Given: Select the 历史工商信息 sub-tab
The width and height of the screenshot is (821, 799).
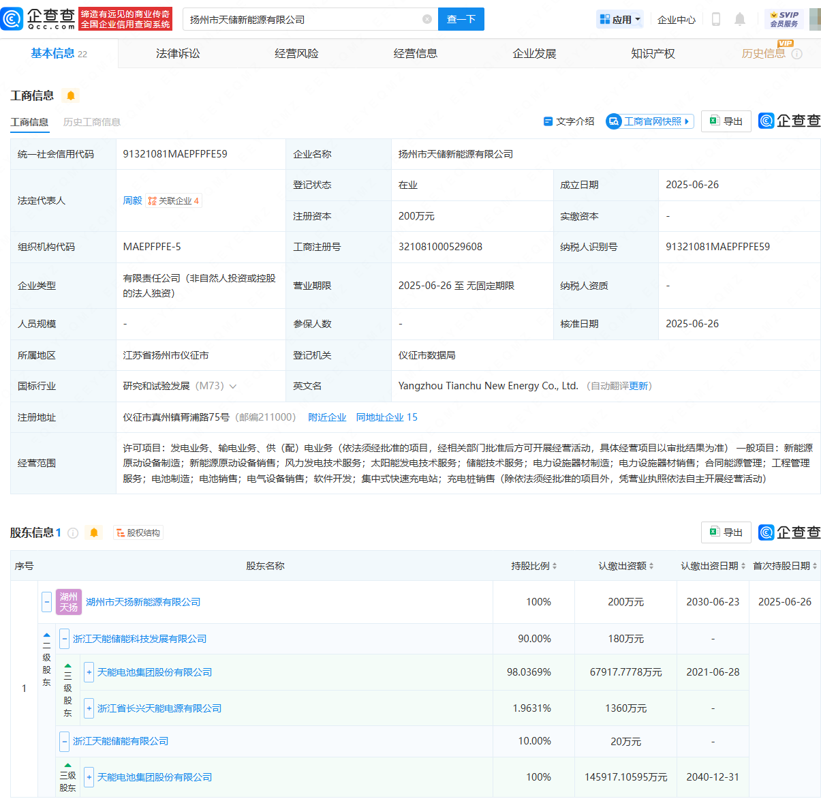Looking at the screenshot, I should (x=92, y=122).
